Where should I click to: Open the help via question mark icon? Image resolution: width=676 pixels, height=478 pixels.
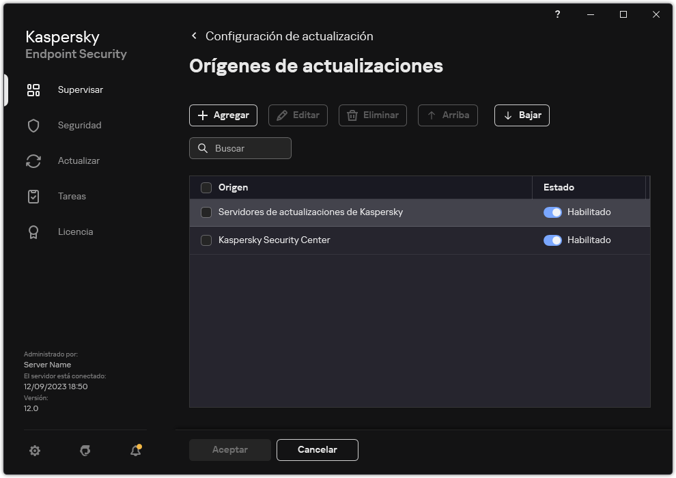pos(557,14)
